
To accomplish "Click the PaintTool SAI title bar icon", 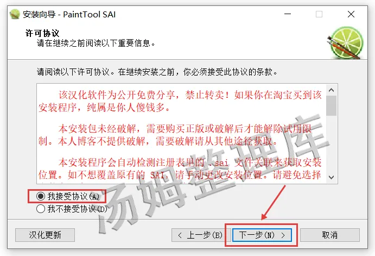I will coord(15,14).
